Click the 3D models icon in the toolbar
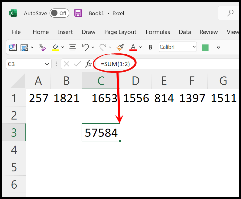Screen dimensions: 241x199 (x=13, y=47)
